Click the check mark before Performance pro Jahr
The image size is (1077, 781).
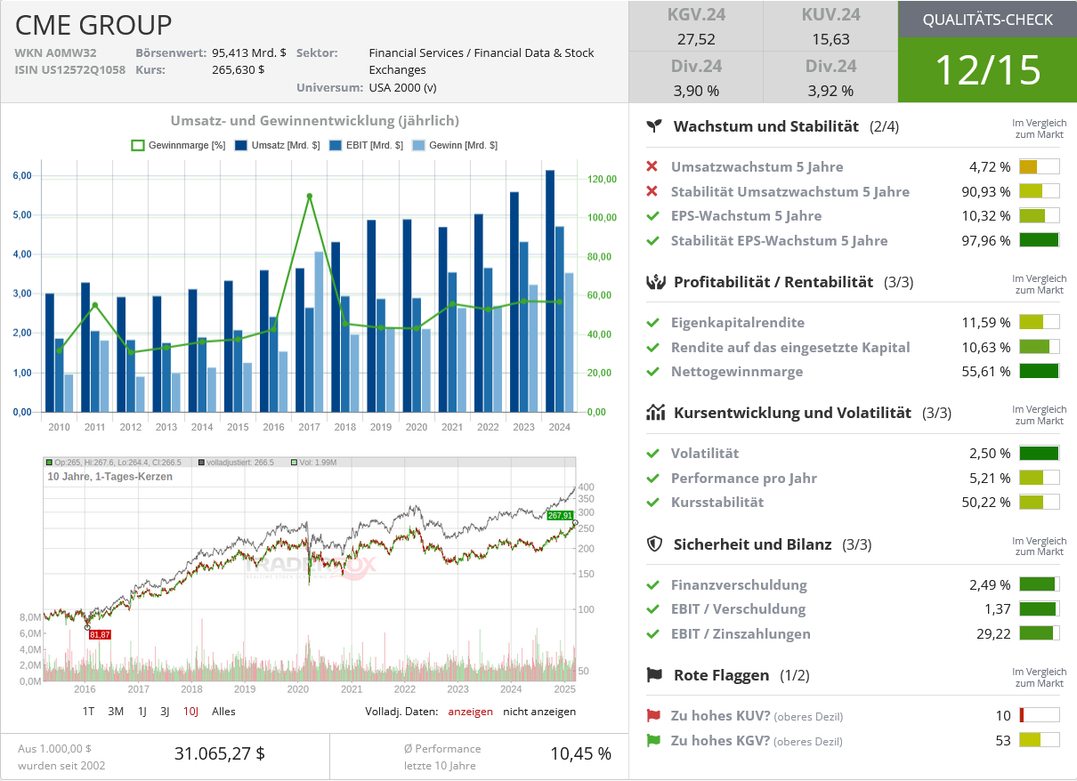click(x=652, y=478)
